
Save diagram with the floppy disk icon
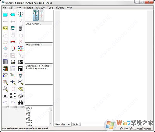(21, 69)
